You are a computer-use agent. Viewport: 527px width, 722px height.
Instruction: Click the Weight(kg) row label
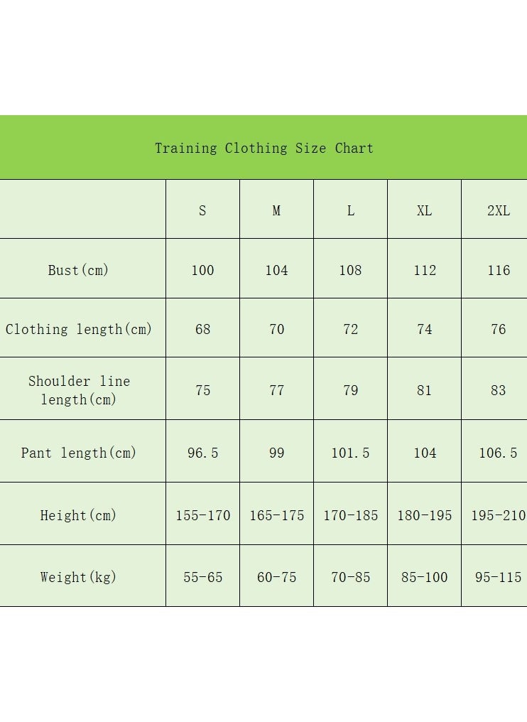(78, 577)
